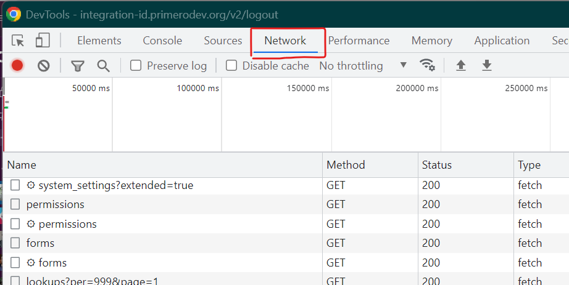
Task: Switch to the Application tab
Action: (x=502, y=41)
